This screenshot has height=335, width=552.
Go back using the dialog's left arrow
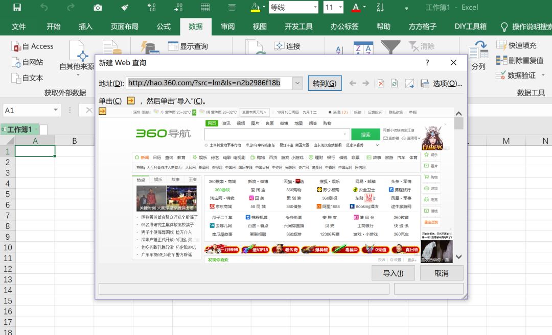tap(353, 83)
